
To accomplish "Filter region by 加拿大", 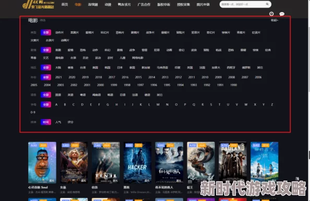I will click(x=216, y=67).
